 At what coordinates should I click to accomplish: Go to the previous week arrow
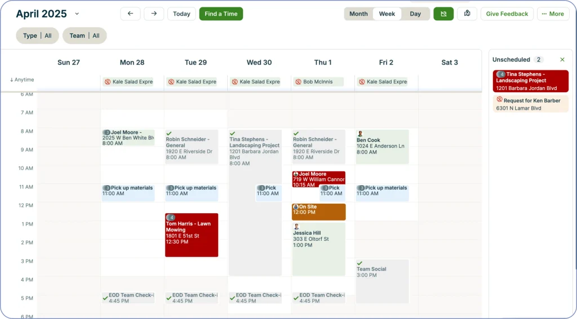(130, 14)
